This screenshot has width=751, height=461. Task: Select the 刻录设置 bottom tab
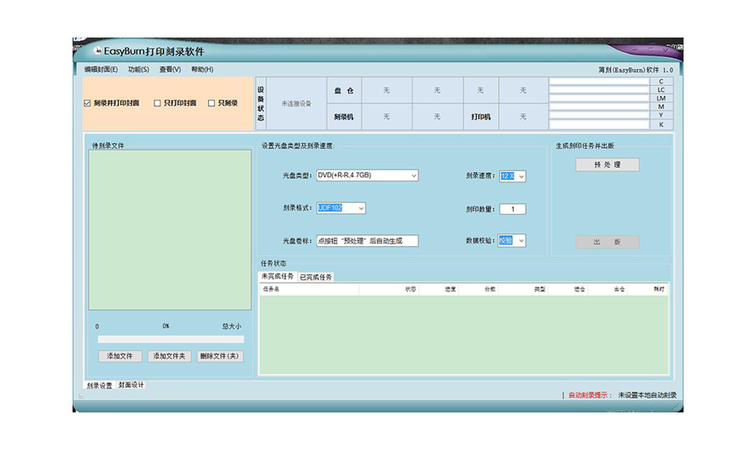99,385
